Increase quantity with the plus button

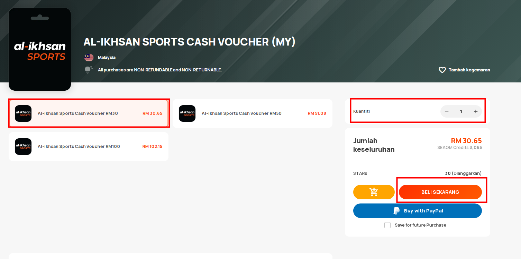(476, 111)
